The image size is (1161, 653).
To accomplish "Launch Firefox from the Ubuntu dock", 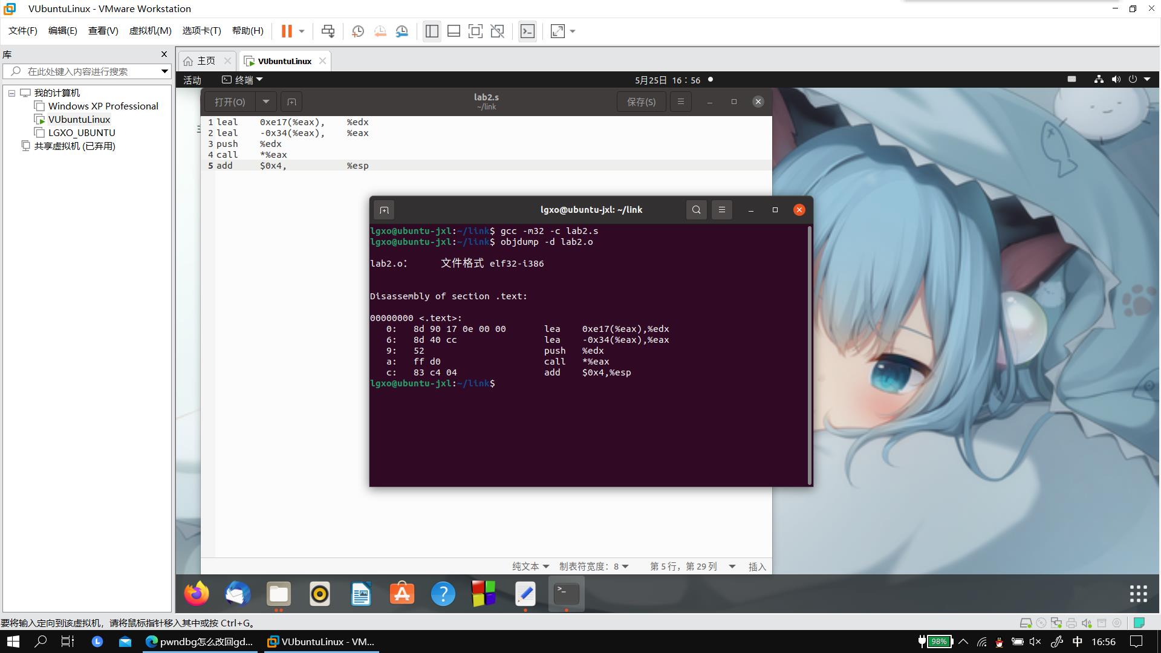I will [x=197, y=594].
